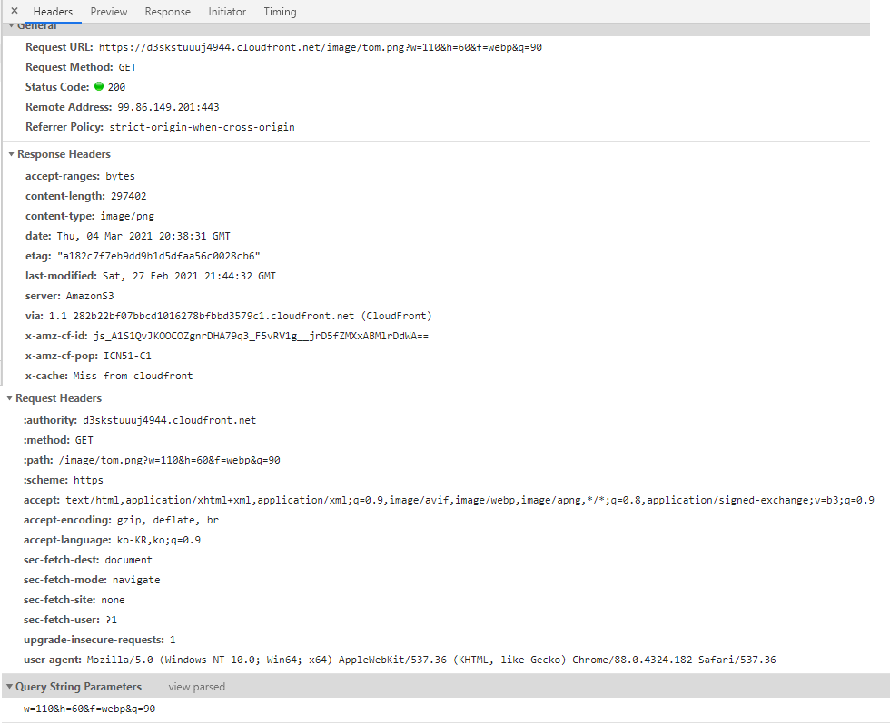Select the date Thu, 04 Mar 2021 value
This screenshot has height=724, width=890.
143,236
